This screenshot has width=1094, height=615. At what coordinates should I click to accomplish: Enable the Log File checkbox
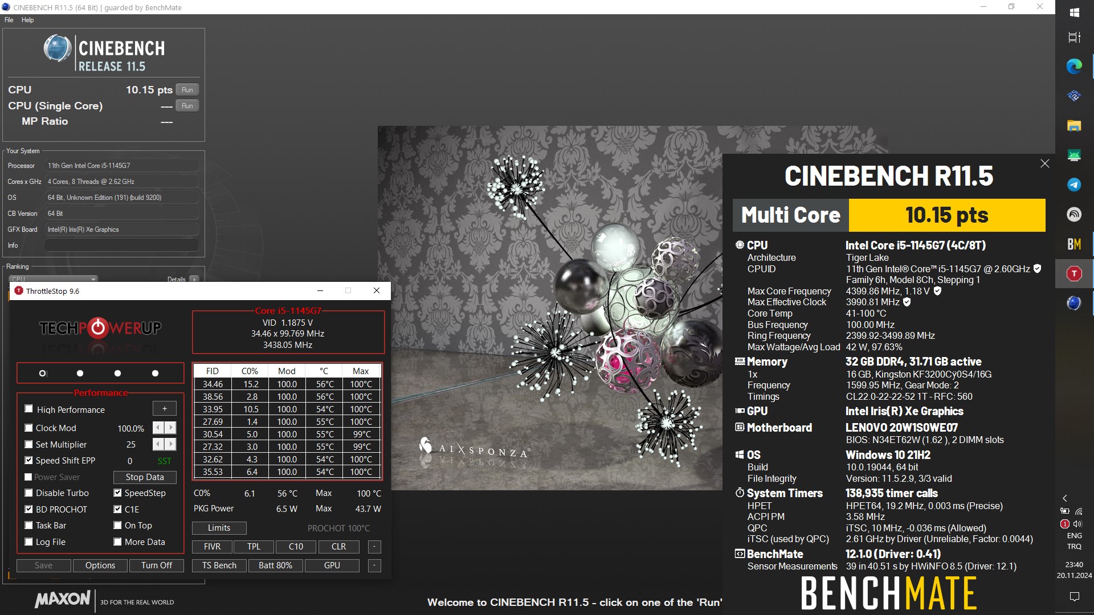[x=28, y=542]
